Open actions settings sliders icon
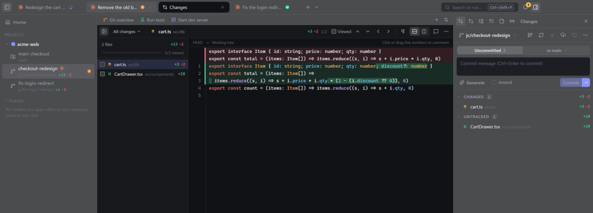 tap(446, 20)
